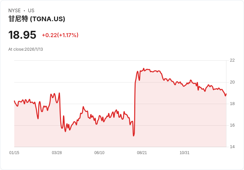
Task: Select the 03/28 date label on x-axis
Action: [57, 153]
